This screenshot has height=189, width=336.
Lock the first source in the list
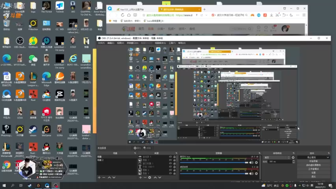click(x=174, y=157)
